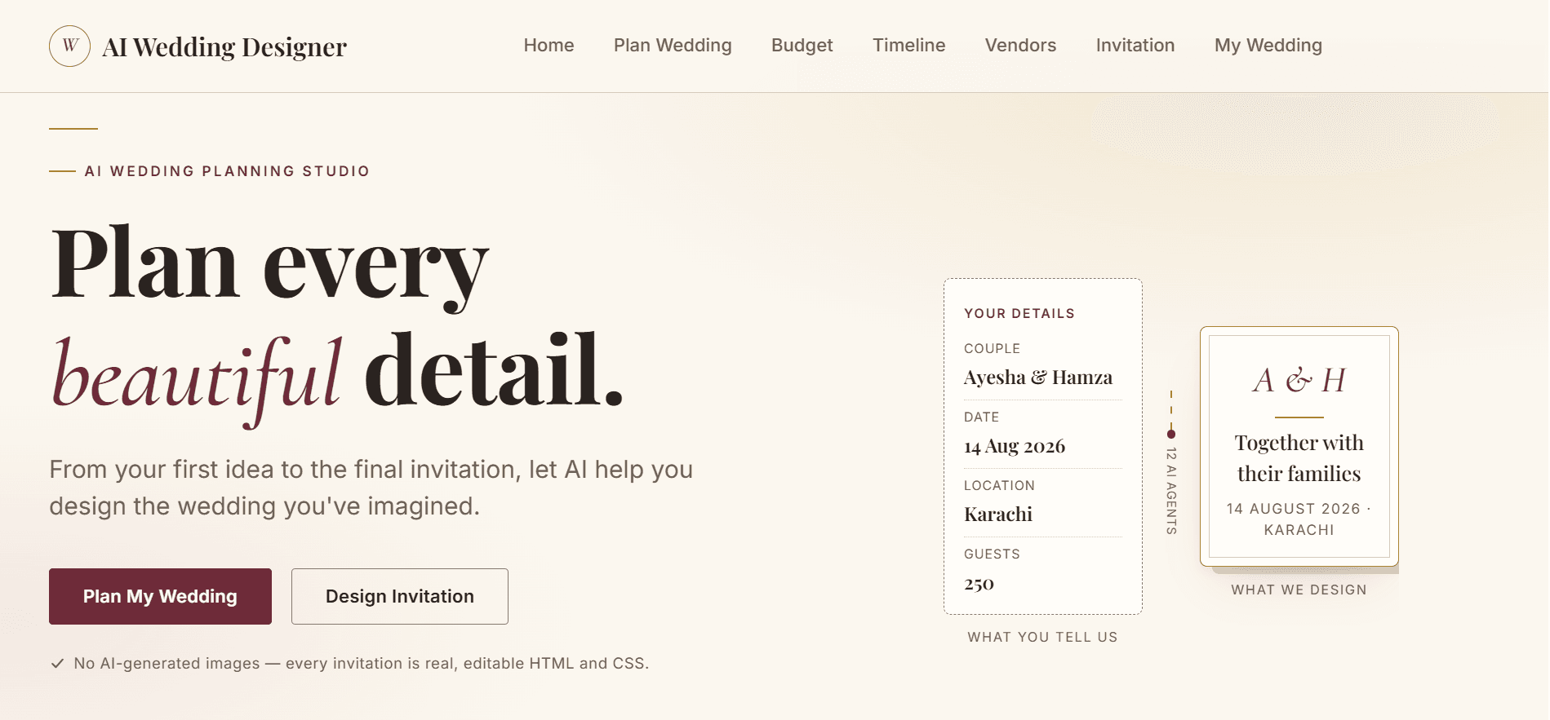Open the Vendors page
The image size is (1550, 720).
(x=1021, y=46)
